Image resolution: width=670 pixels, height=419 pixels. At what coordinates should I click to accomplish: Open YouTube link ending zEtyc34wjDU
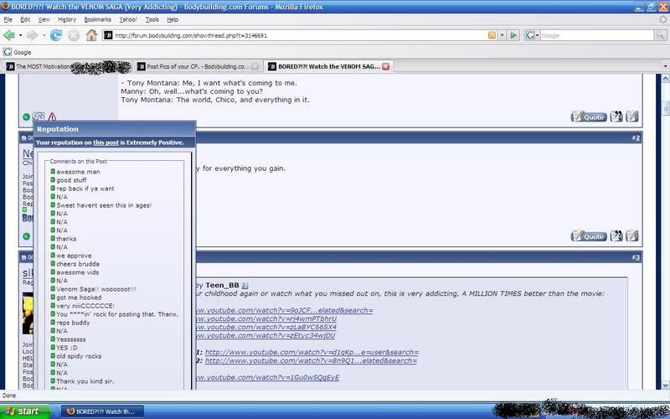coord(265,335)
